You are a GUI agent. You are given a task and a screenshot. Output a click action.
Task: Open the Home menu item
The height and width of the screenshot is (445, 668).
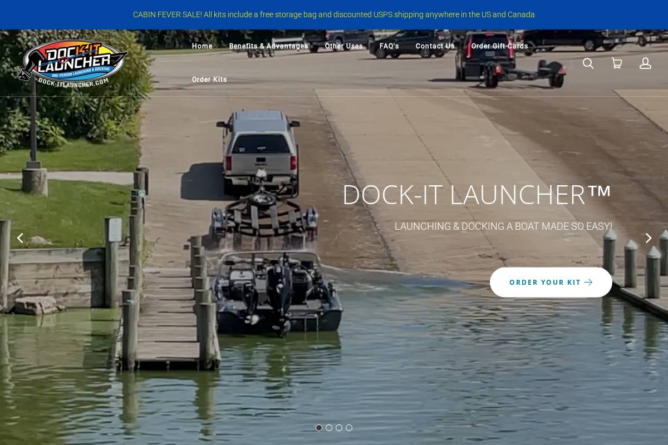(202, 46)
